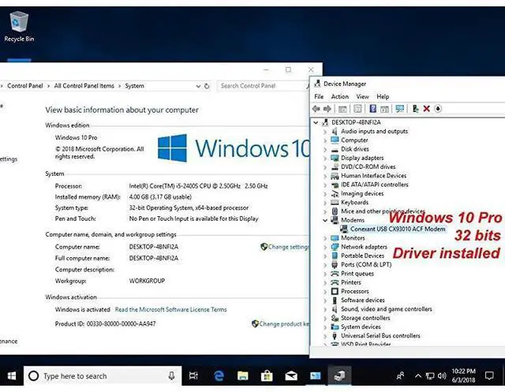Screen dimensions: 505x392
Task: Click the Help question-mark toolbar icon in Device Manager
Action: click(372, 109)
